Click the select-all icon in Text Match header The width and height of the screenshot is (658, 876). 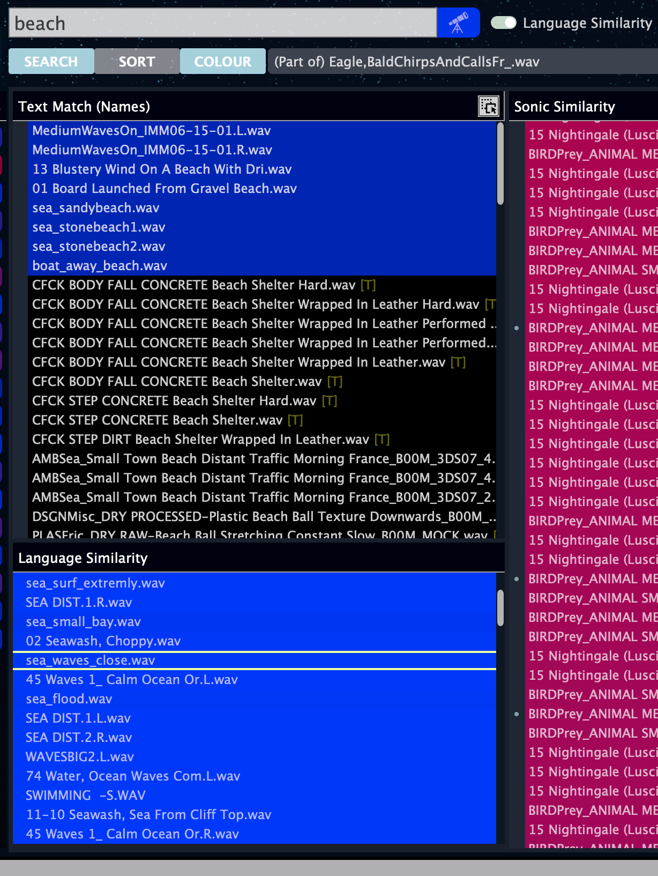click(488, 106)
